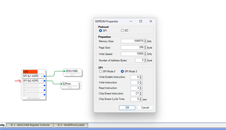Click blue connector pin of SPI 0x1 ADR0
The height and width of the screenshot is (130, 226).
pyautogui.click(x=44, y=76)
